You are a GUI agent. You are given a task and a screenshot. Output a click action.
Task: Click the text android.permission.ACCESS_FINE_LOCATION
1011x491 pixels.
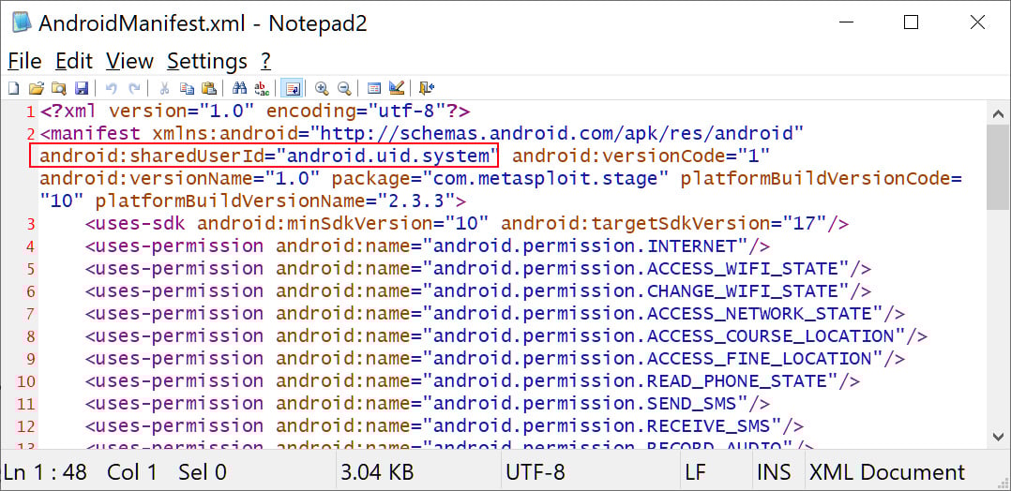pyautogui.click(x=652, y=358)
